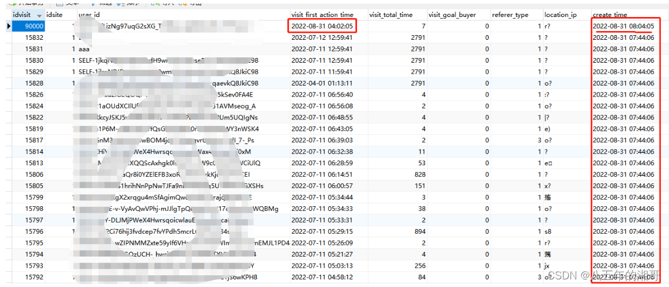Select the idvisit cell 15813
This screenshot has height=287, width=669.
pos(28,162)
